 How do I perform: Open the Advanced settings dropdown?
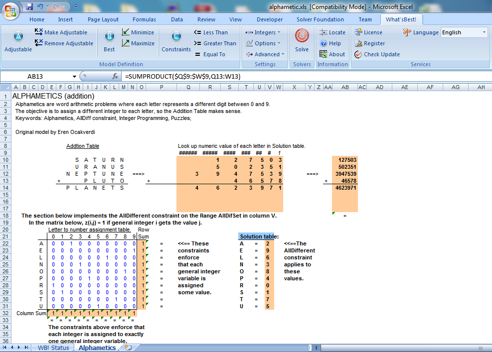265,54
